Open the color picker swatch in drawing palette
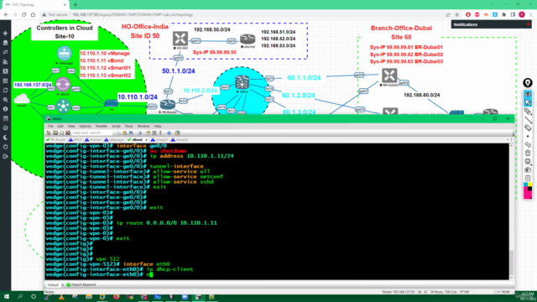This screenshot has height=302, width=537. click(x=528, y=190)
